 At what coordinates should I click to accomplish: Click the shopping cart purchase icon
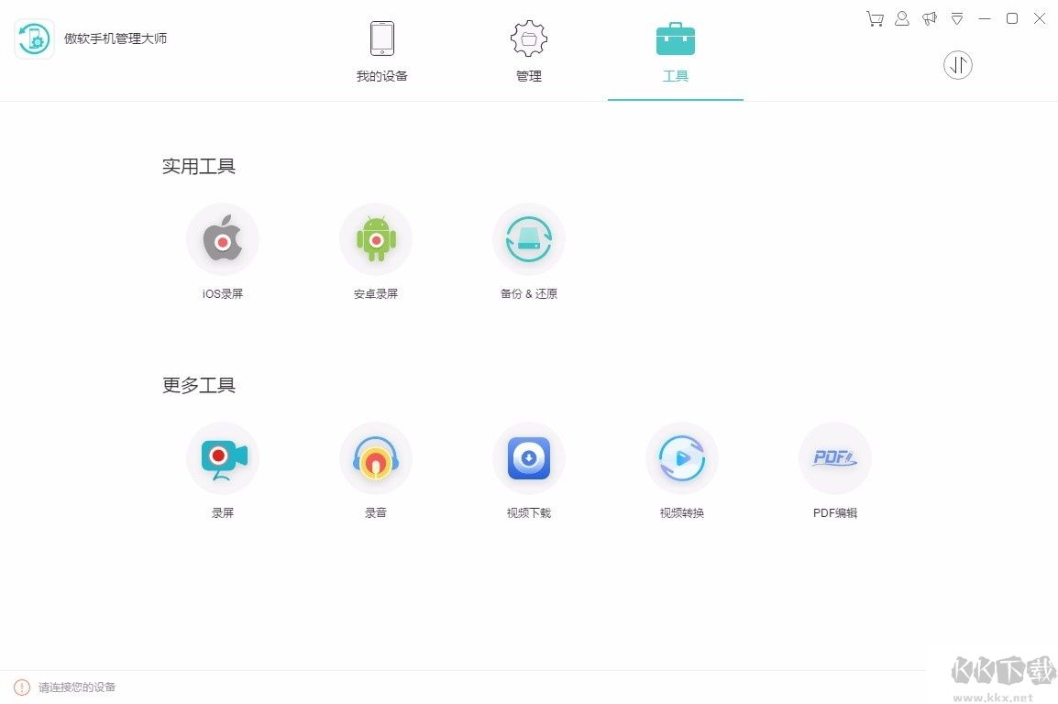coord(876,19)
